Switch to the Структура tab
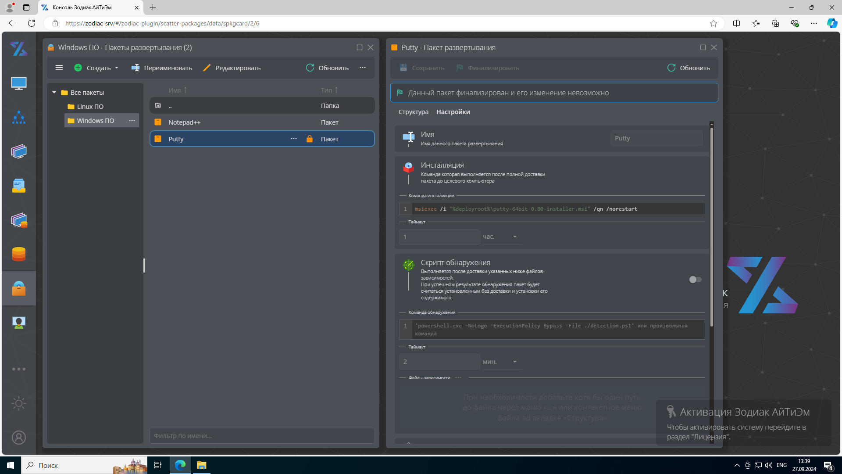Screen dimensions: 842x474 click(x=414, y=112)
